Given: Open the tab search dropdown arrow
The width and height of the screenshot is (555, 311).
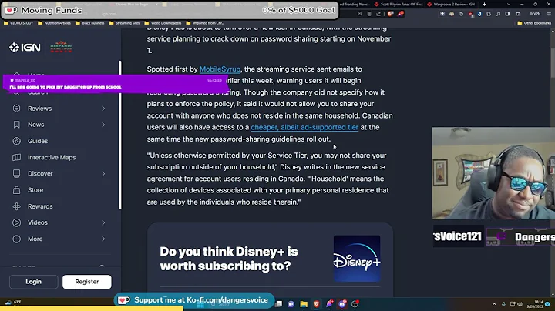Looking at the screenshot, I should tap(509, 5).
